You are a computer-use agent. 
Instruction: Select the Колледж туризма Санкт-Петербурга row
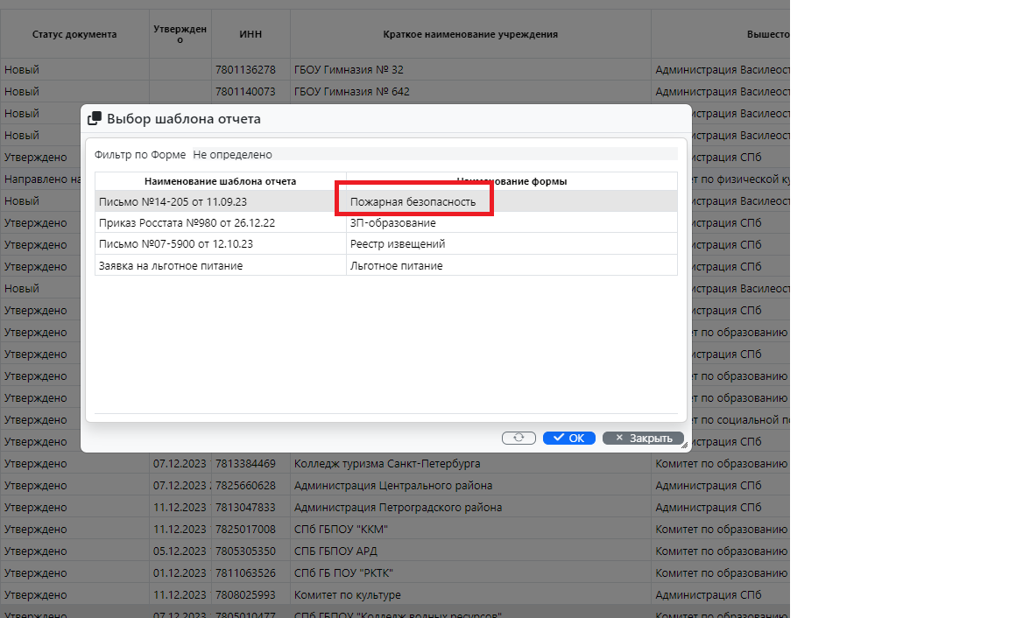tap(386, 464)
